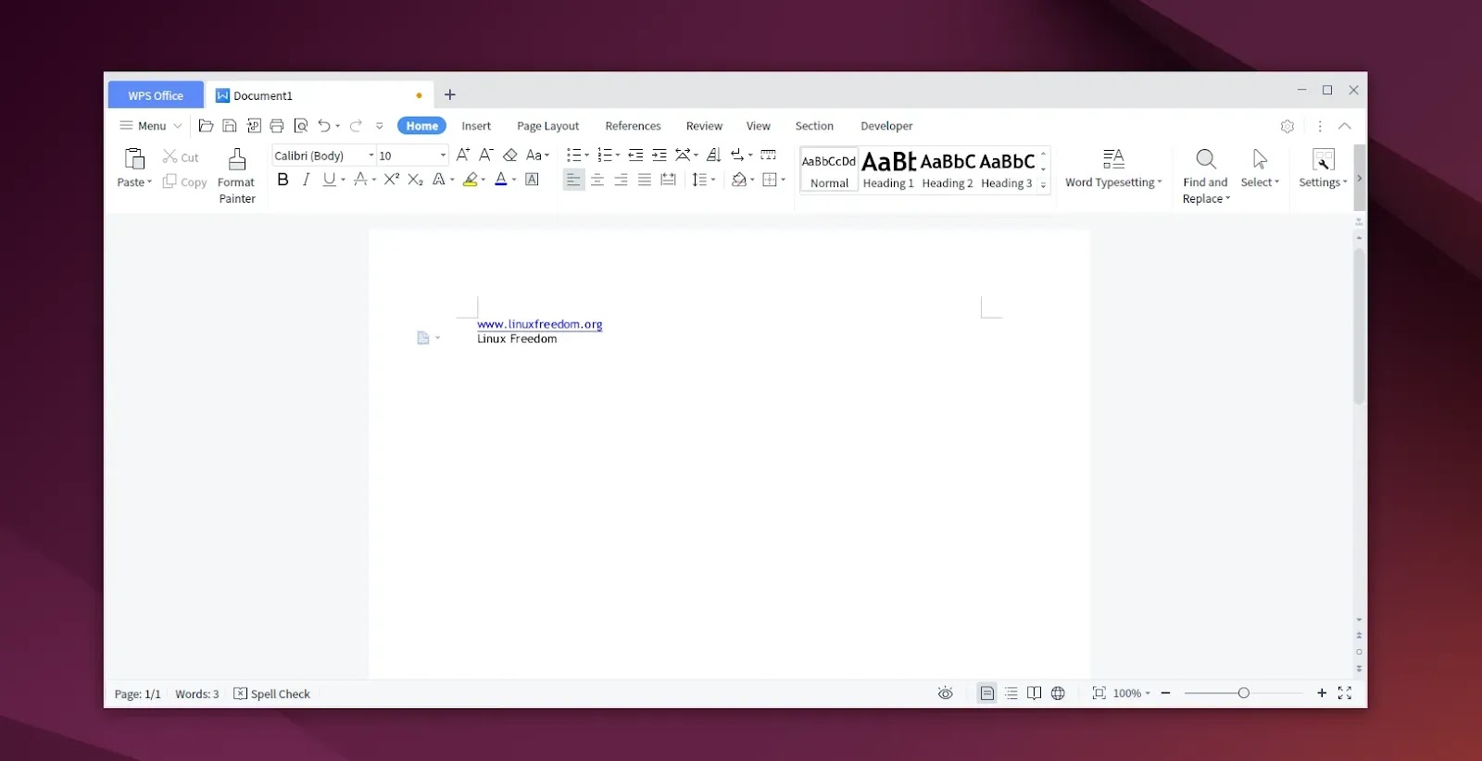Redo the last action
1482x761 pixels.
356,126
